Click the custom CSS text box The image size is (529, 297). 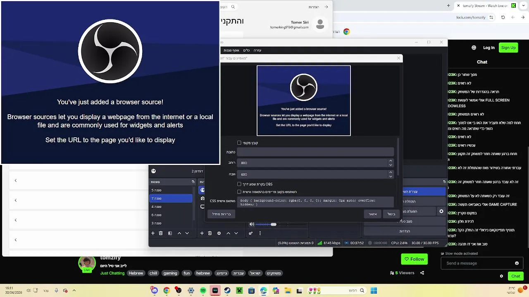[315, 202]
